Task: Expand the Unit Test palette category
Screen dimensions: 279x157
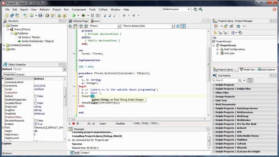Action: [x=214, y=101]
